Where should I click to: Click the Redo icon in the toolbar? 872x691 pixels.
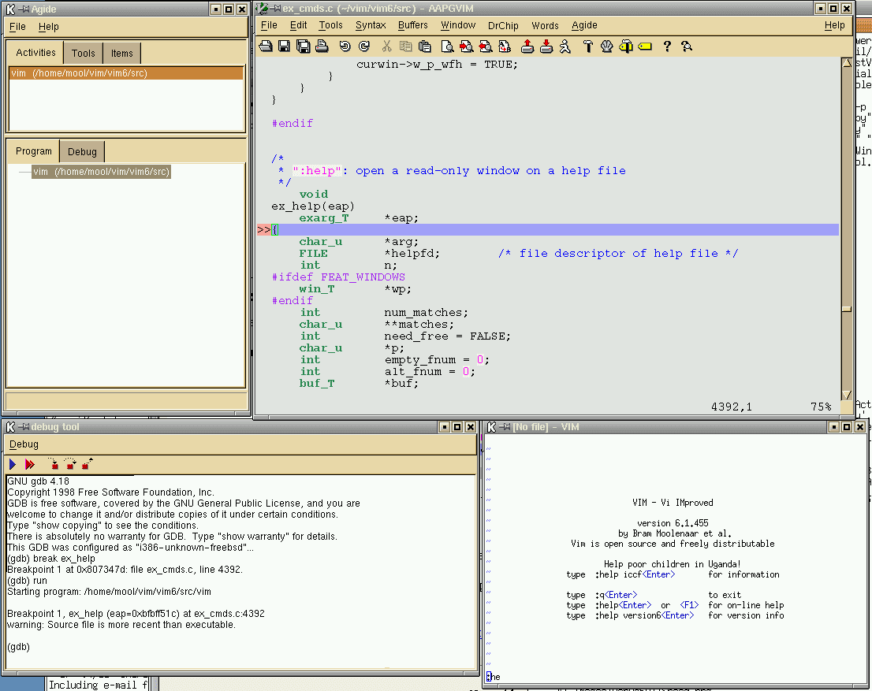point(364,46)
